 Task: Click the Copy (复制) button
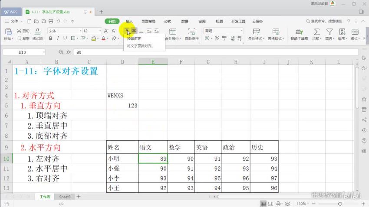pyautogui.click(x=23, y=38)
